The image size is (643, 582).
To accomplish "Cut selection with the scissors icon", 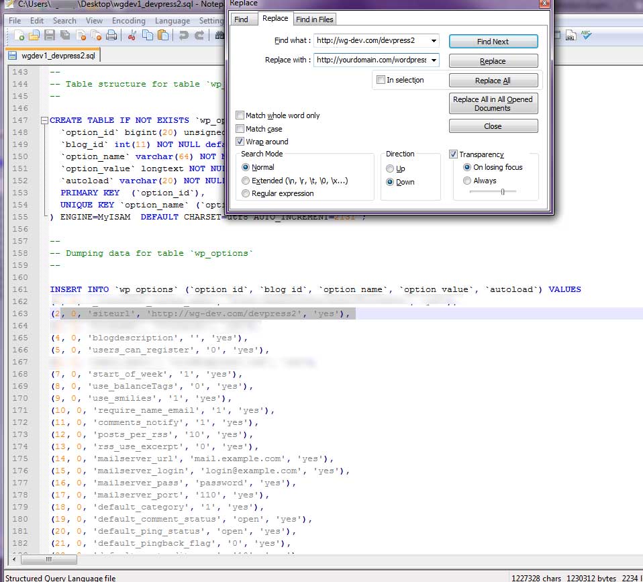I will pyautogui.click(x=132, y=36).
